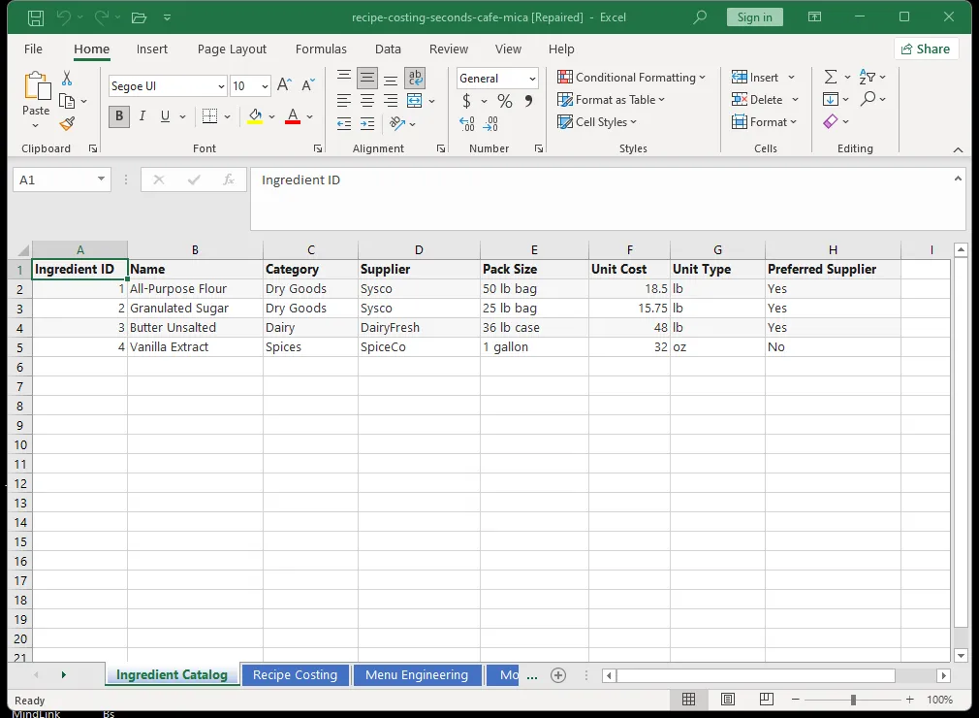
Task: Toggle Top Align vertical alignment
Action: tap(344, 78)
